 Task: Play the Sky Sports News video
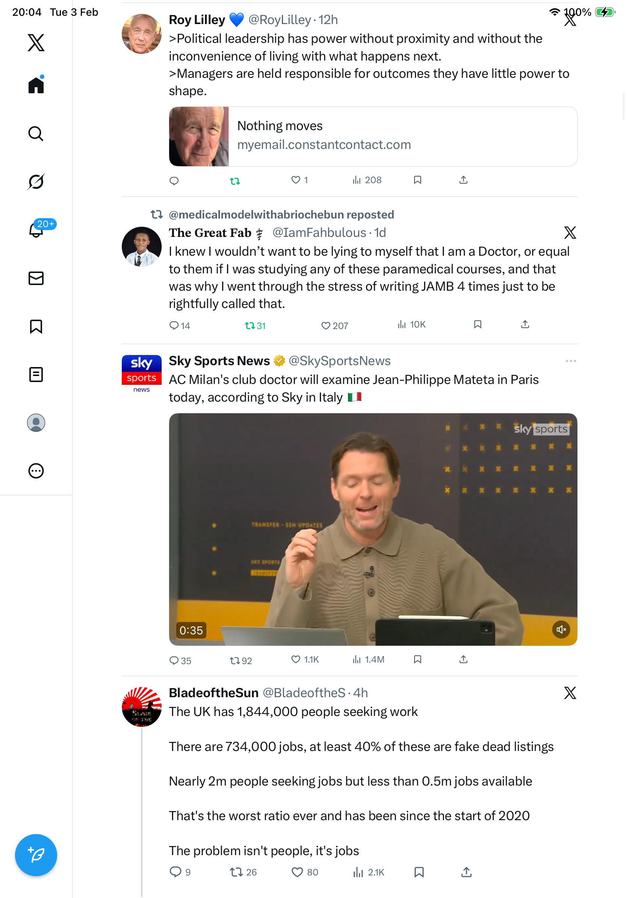point(373,529)
